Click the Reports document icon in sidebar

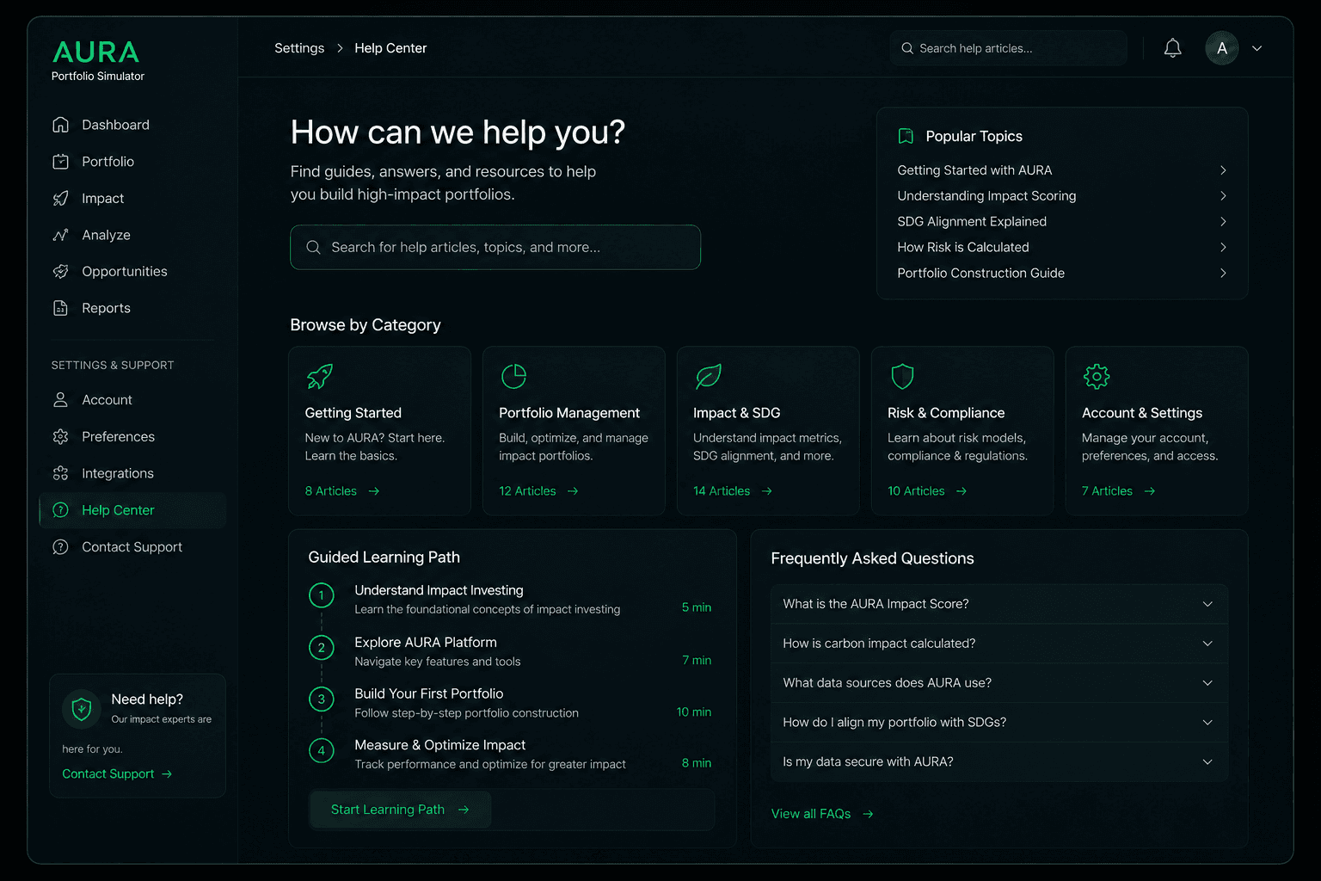tap(60, 308)
